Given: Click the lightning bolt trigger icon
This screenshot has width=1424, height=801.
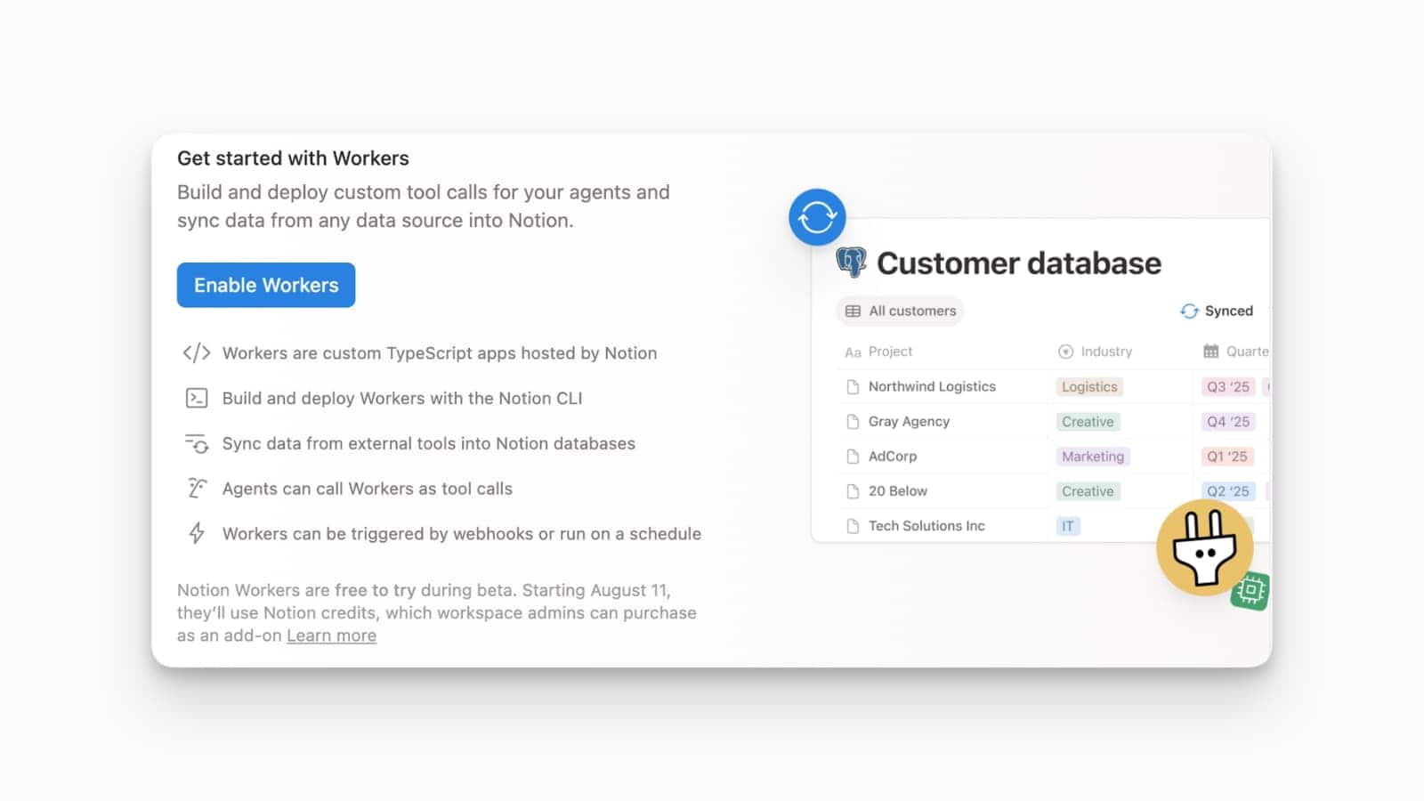Looking at the screenshot, I should click(197, 533).
